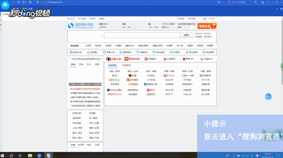Image resolution: width=283 pixels, height=158 pixels.
Task: Open 安全理财 finance icon link
Action: pyautogui.click(x=208, y=52)
